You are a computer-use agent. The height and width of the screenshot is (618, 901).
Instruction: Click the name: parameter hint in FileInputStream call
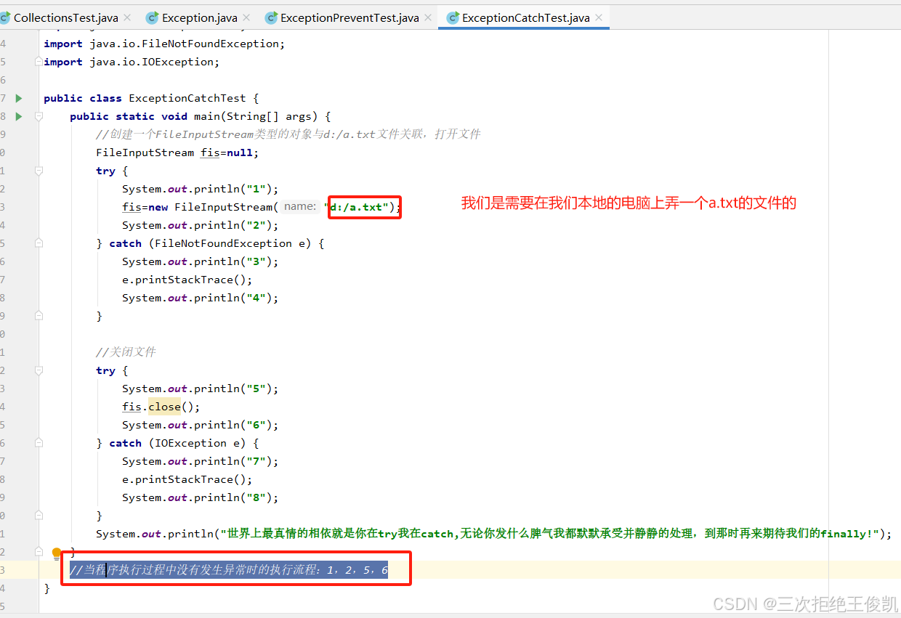(299, 206)
